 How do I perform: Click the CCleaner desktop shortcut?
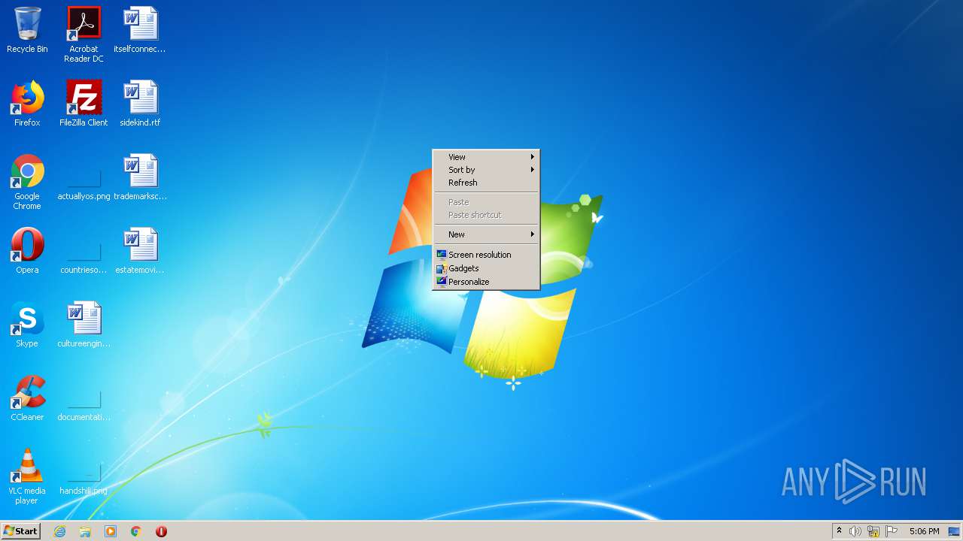click(27, 398)
